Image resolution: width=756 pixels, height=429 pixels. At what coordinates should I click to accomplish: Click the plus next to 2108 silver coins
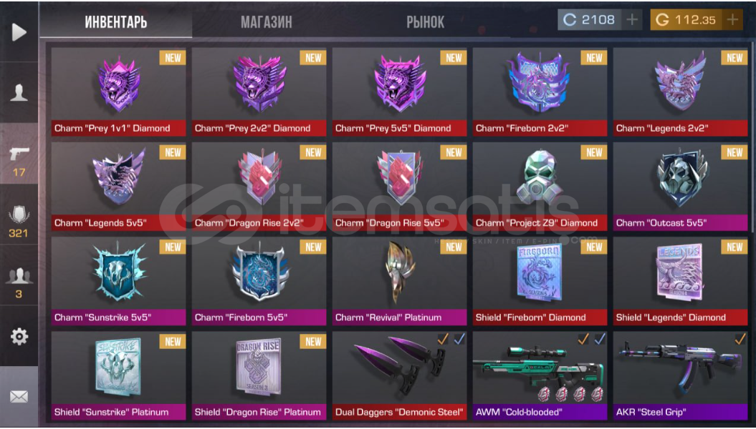coord(632,20)
